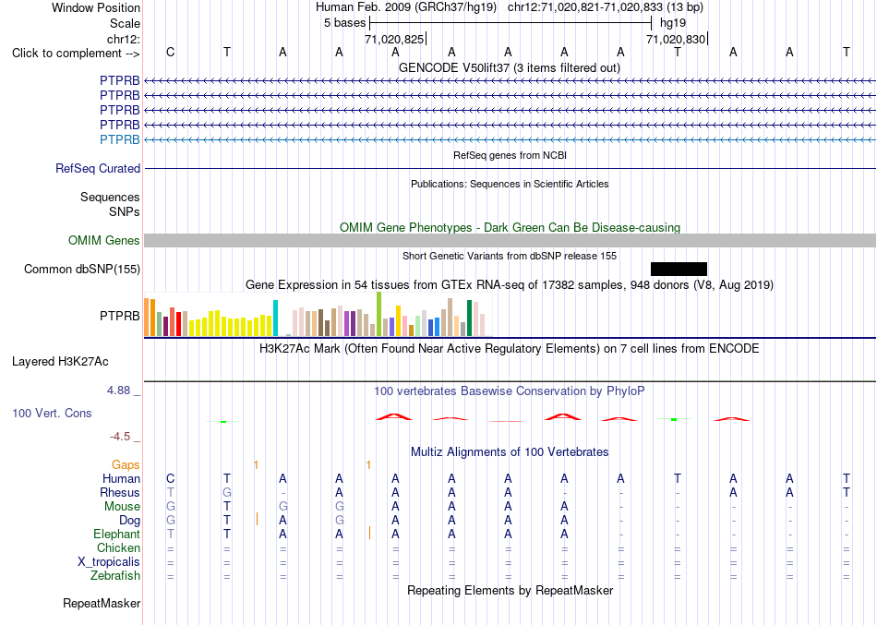
Task: Click the Sequences track label
Action: [x=110, y=197]
